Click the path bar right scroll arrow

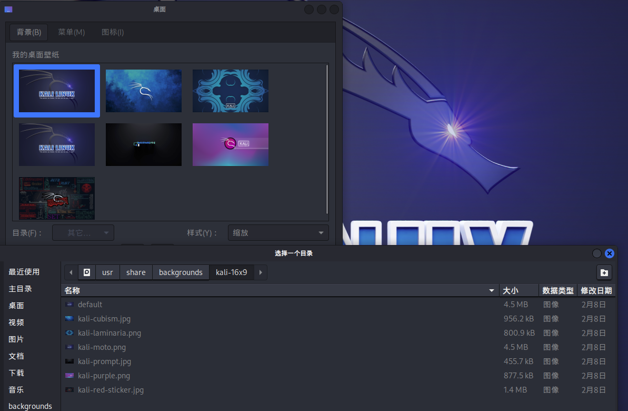pyautogui.click(x=261, y=272)
